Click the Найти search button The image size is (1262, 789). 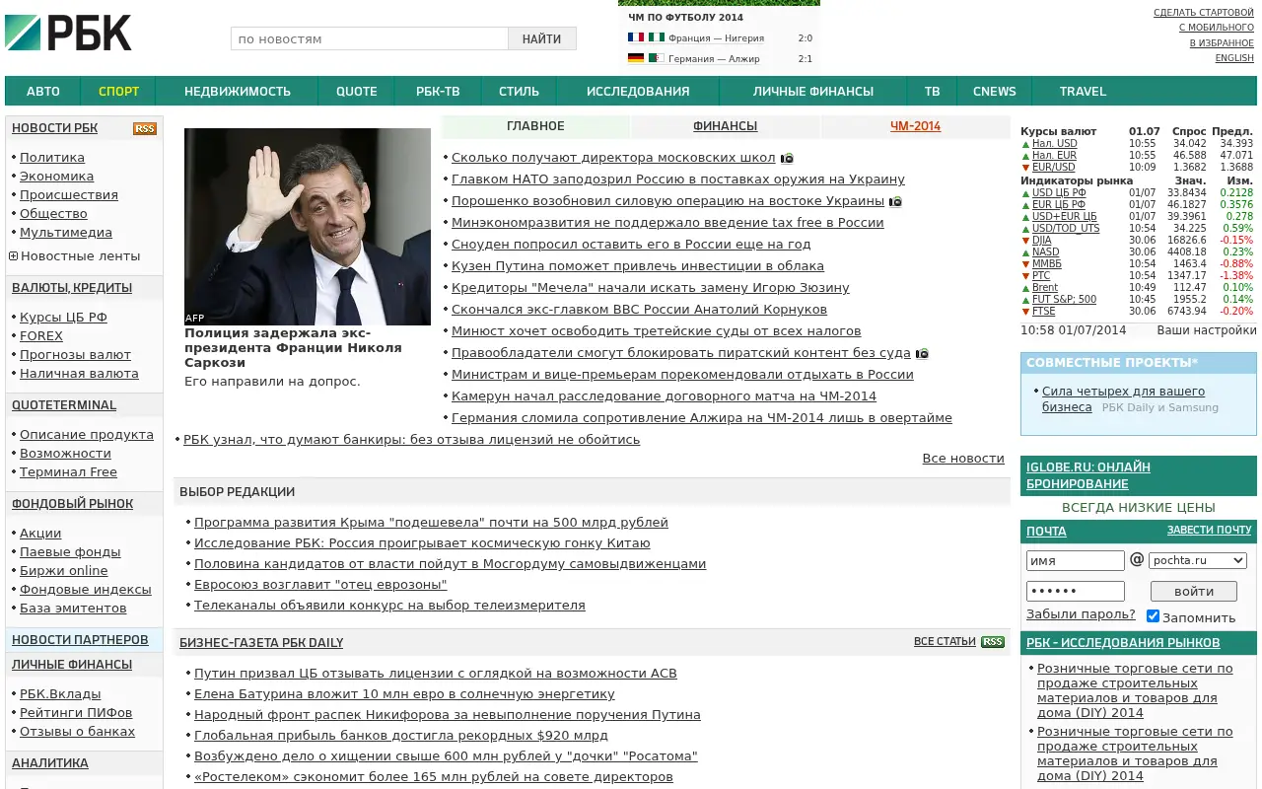541,38
